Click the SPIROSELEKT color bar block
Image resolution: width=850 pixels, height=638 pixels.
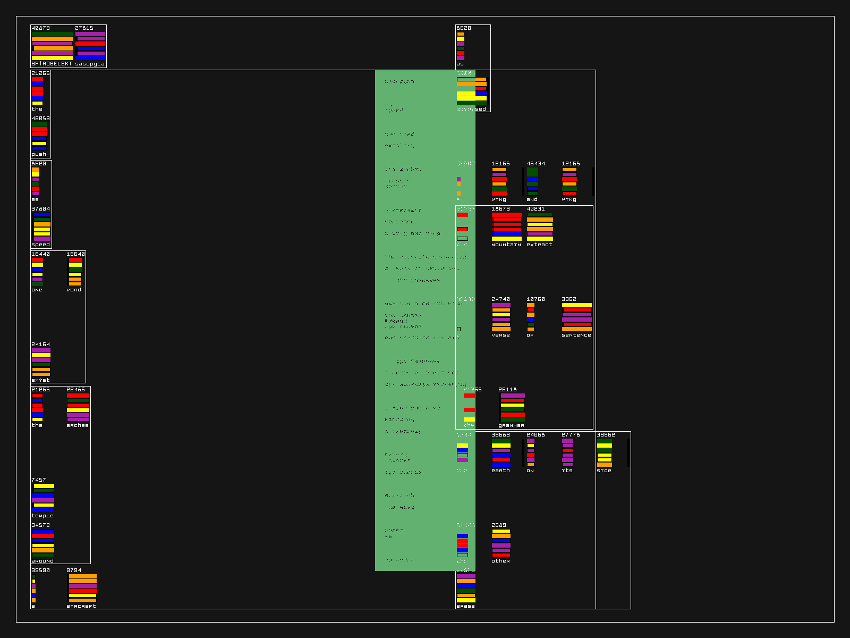pyautogui.click(x=52, y=46)
